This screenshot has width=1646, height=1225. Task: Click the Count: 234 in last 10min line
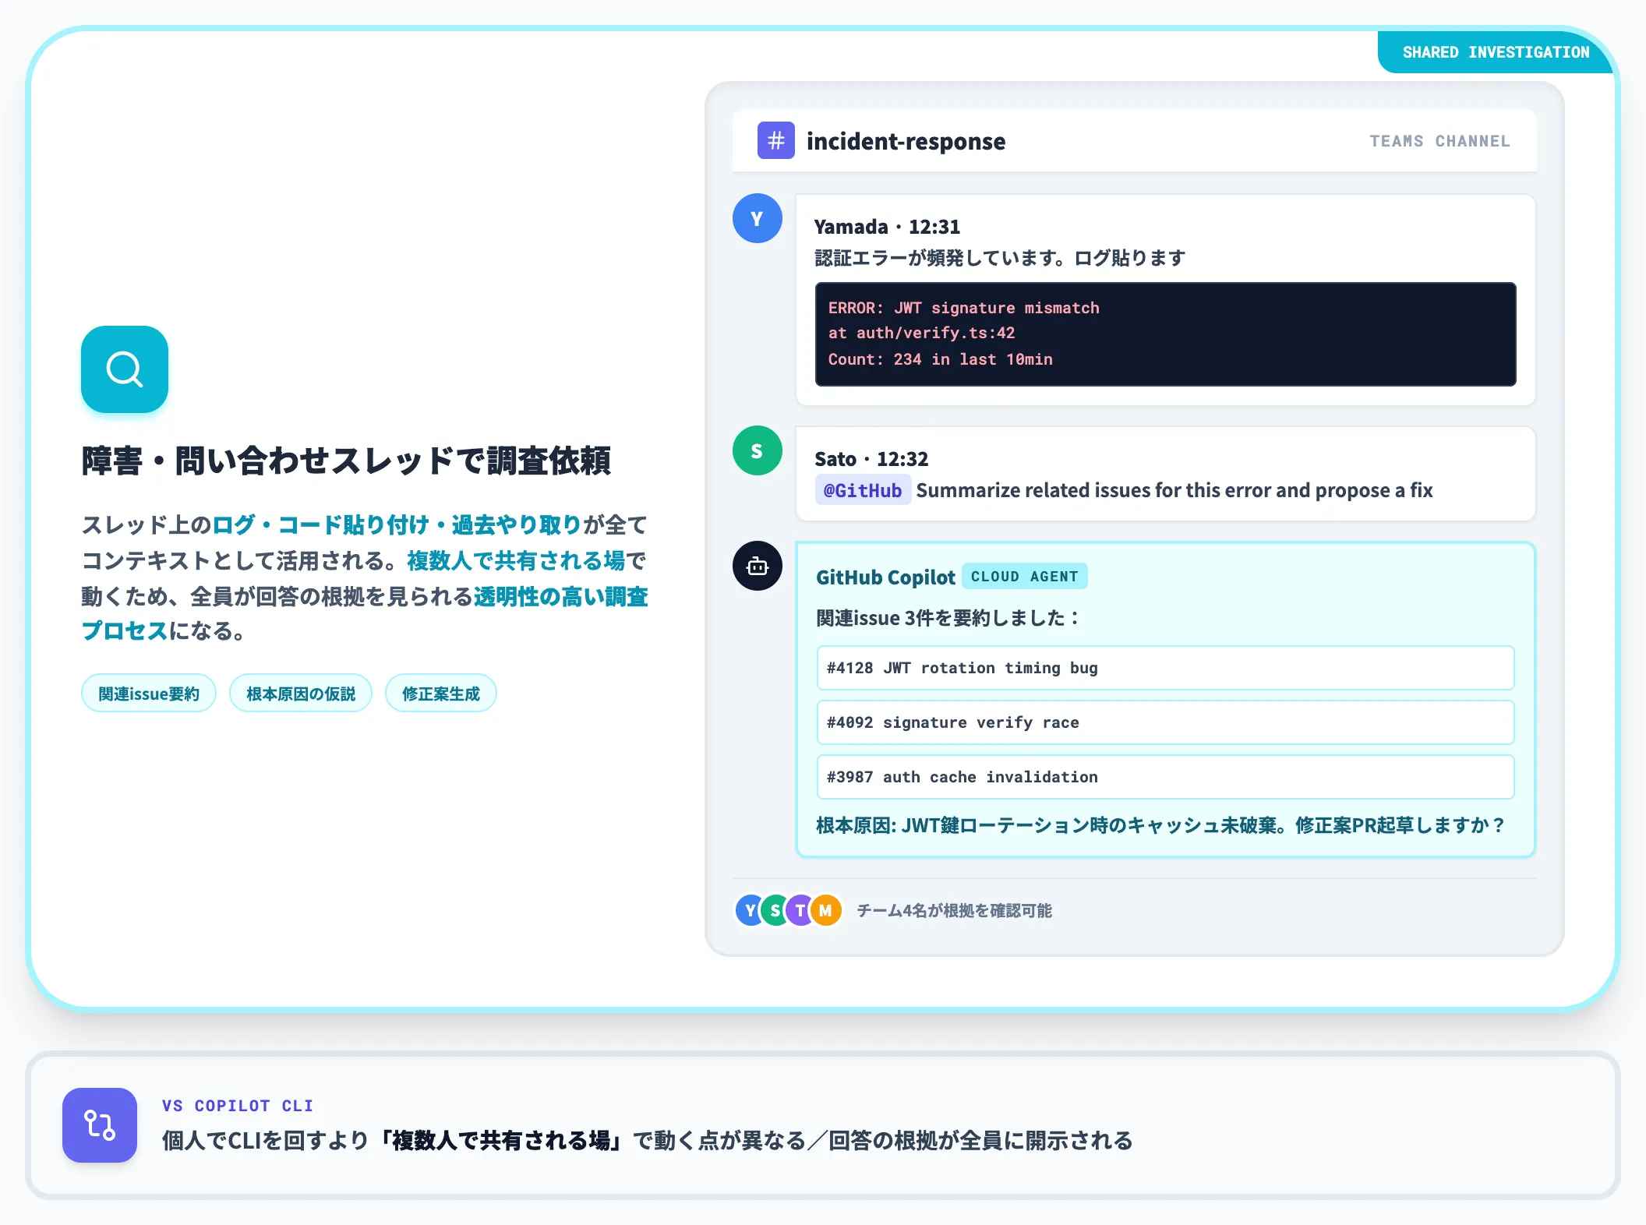click(x=940, y=359)
